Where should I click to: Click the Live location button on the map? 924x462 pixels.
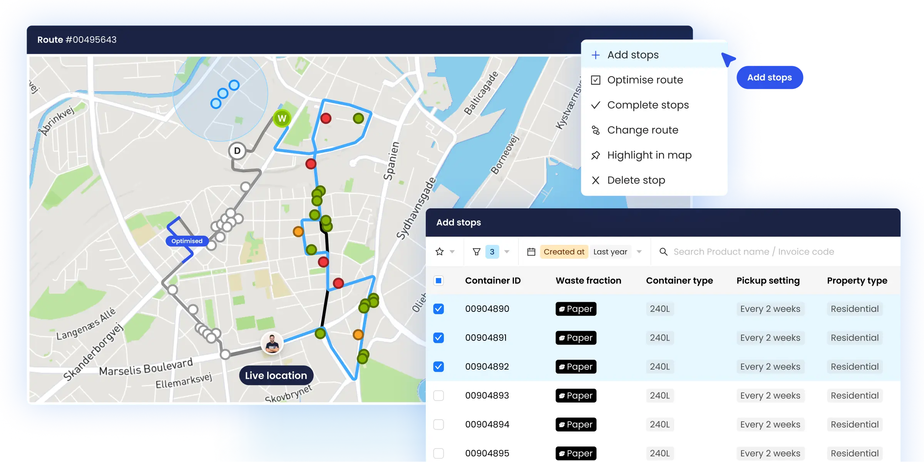[276, 375]
